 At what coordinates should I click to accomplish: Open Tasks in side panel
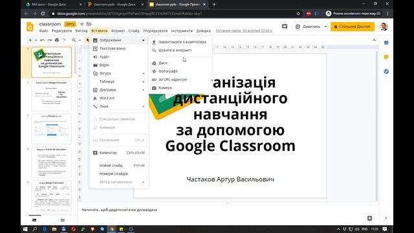tap(386, 71)
